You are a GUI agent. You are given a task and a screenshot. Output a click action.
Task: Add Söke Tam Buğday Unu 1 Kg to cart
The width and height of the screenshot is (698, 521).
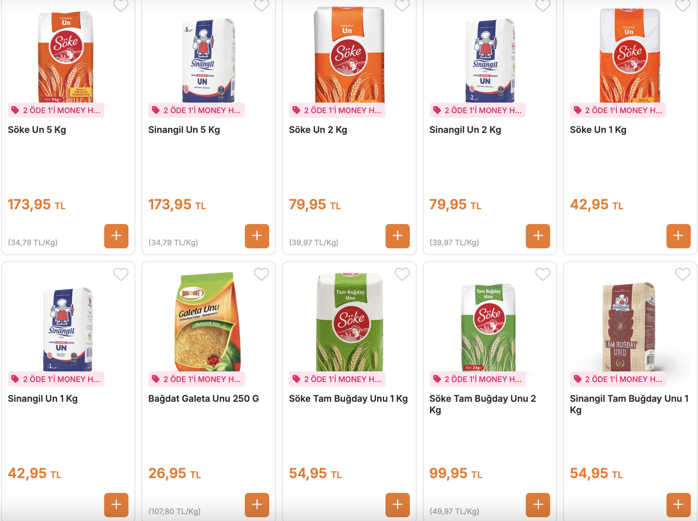[397, 505]
